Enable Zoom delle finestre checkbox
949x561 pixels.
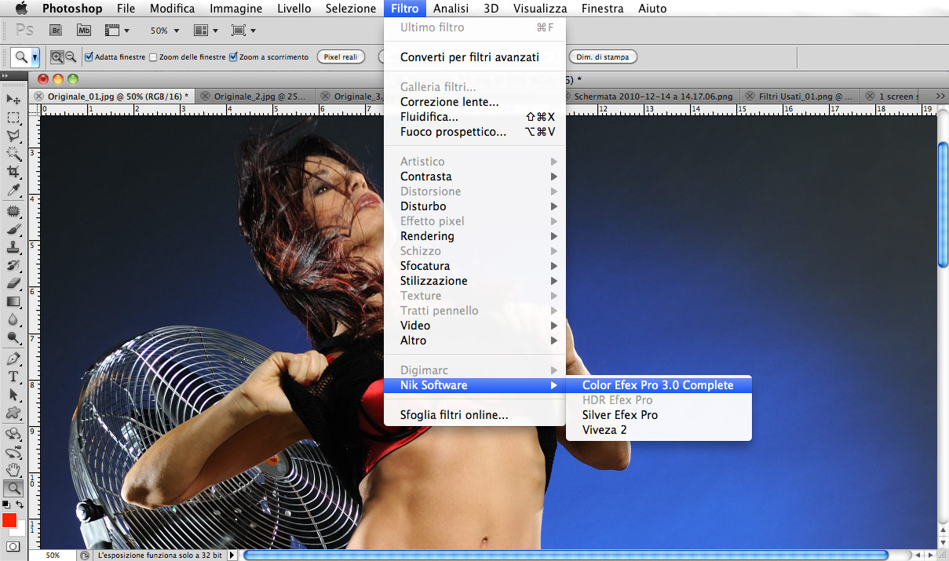pos(153,57)
